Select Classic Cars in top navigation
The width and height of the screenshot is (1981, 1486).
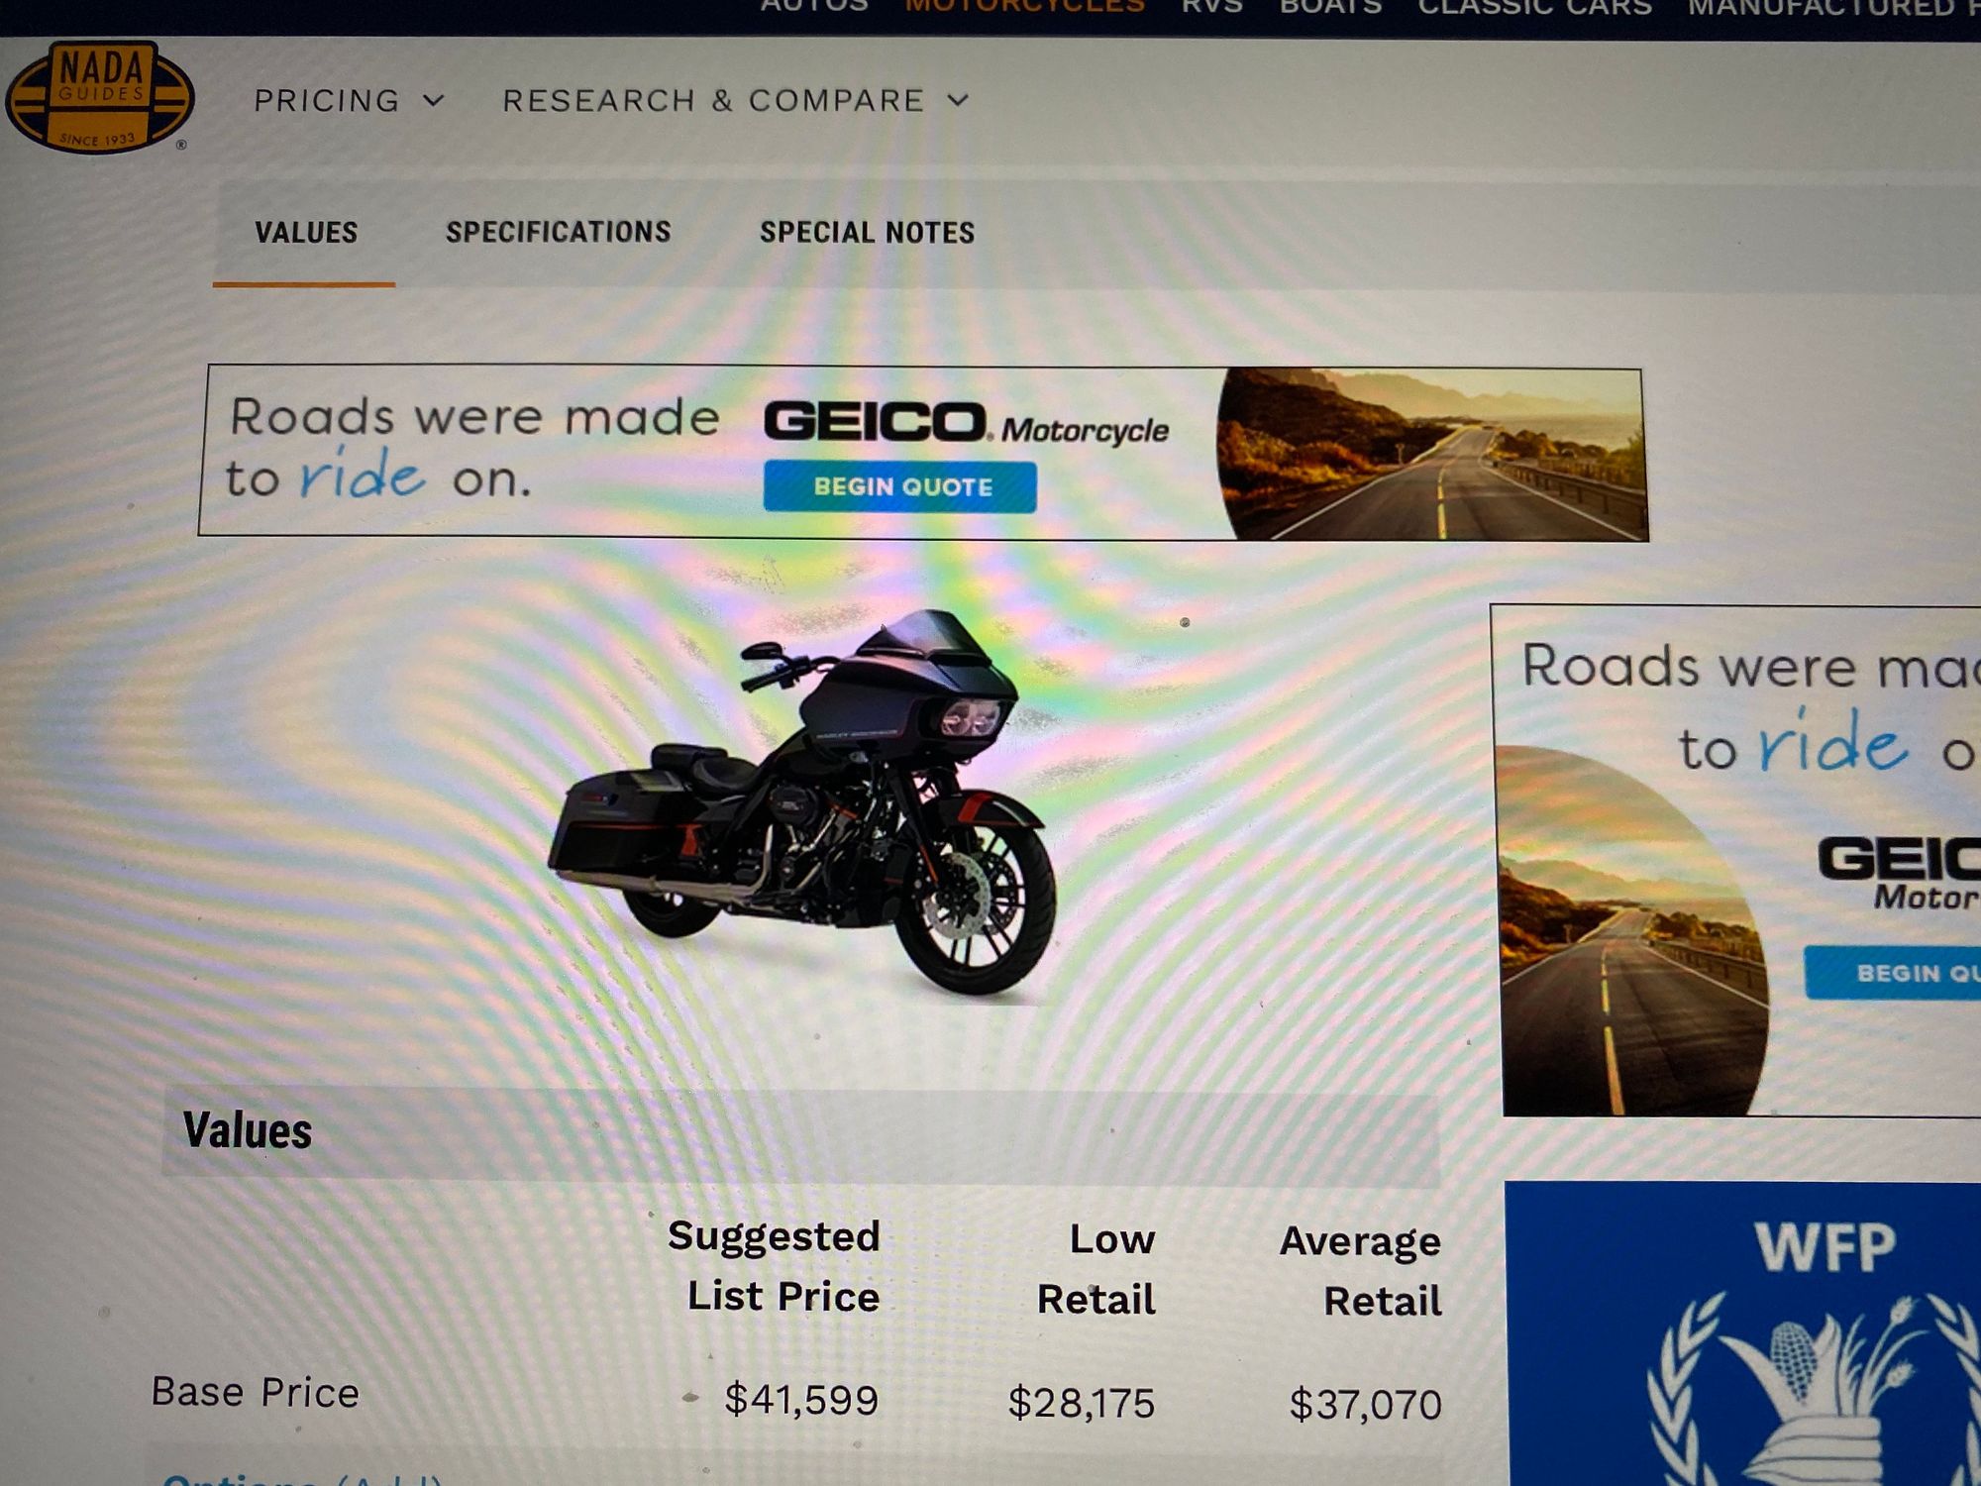click(x=1534, y=7)
